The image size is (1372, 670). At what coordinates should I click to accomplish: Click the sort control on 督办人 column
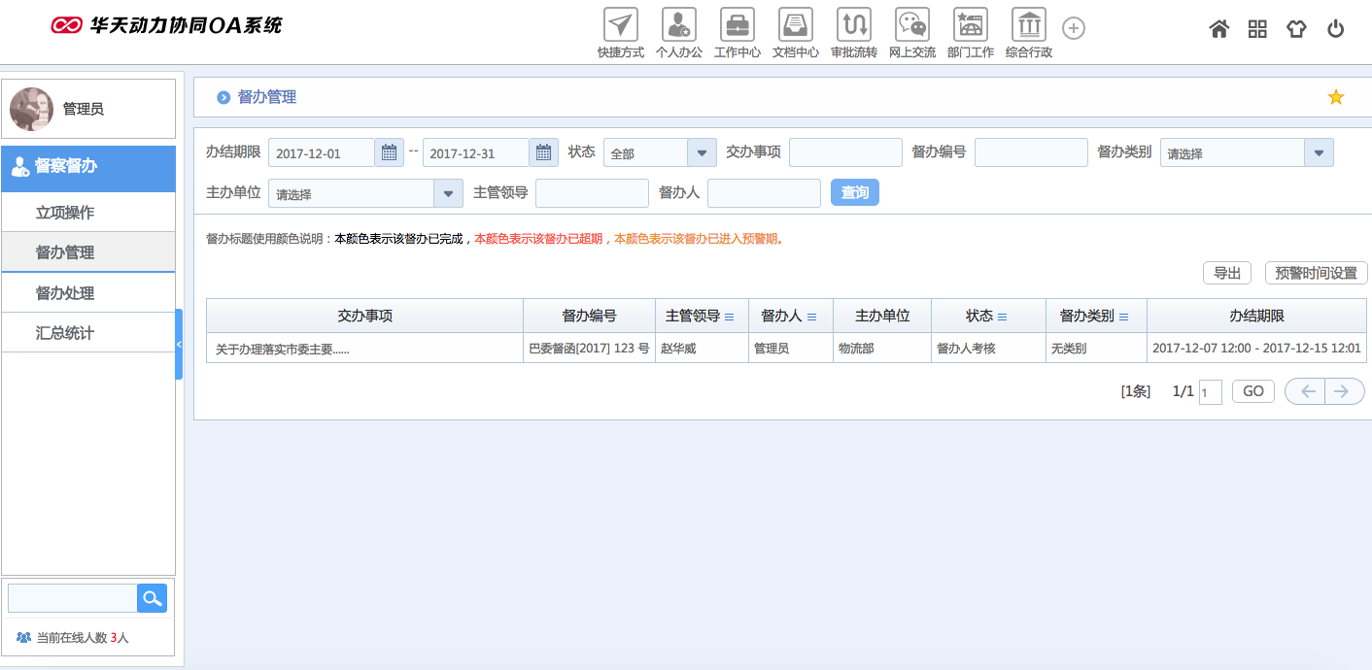click(x=813, y=315)
